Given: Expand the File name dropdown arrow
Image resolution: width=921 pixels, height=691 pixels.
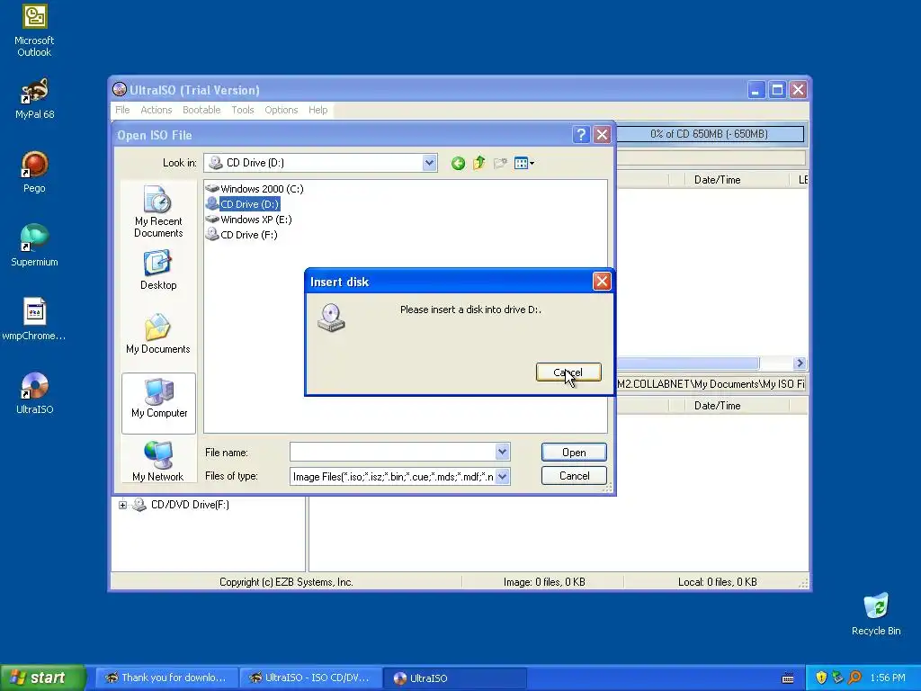Looking at the screenshot, I should [x=502, y=452].
